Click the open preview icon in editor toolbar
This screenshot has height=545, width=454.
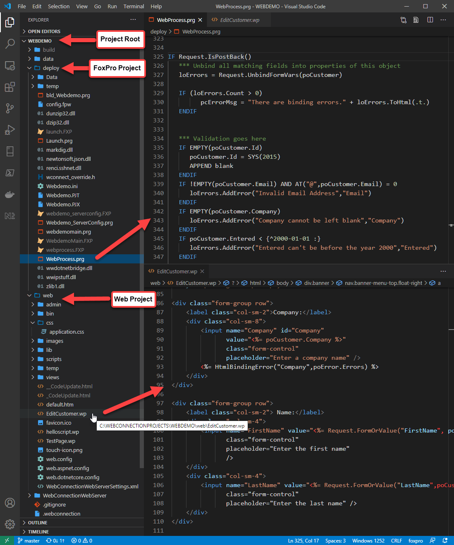click(416, 20)
